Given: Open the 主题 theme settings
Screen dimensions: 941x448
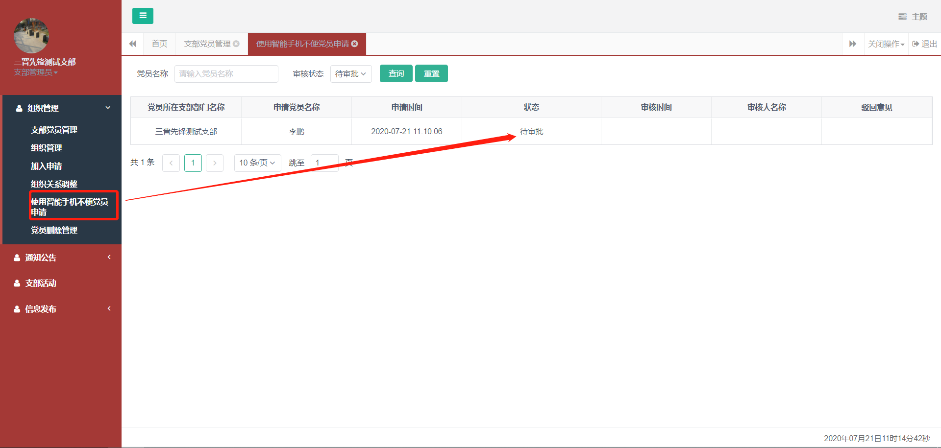Looking at the screenshot, I should (913, 17).
